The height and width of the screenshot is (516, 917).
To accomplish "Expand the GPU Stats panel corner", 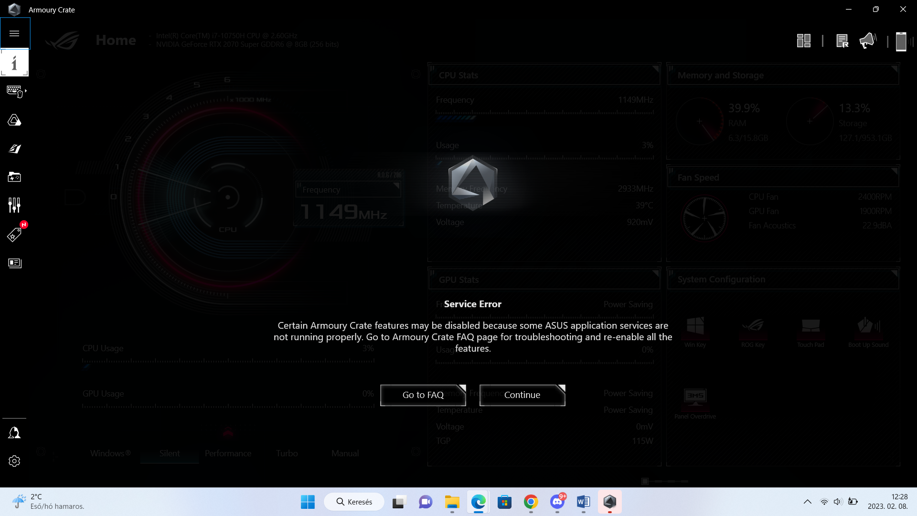I will point(656,273).
